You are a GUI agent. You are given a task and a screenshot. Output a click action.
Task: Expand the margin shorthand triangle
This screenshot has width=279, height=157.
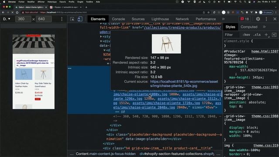pyautogui.click(x=244, y=132)
